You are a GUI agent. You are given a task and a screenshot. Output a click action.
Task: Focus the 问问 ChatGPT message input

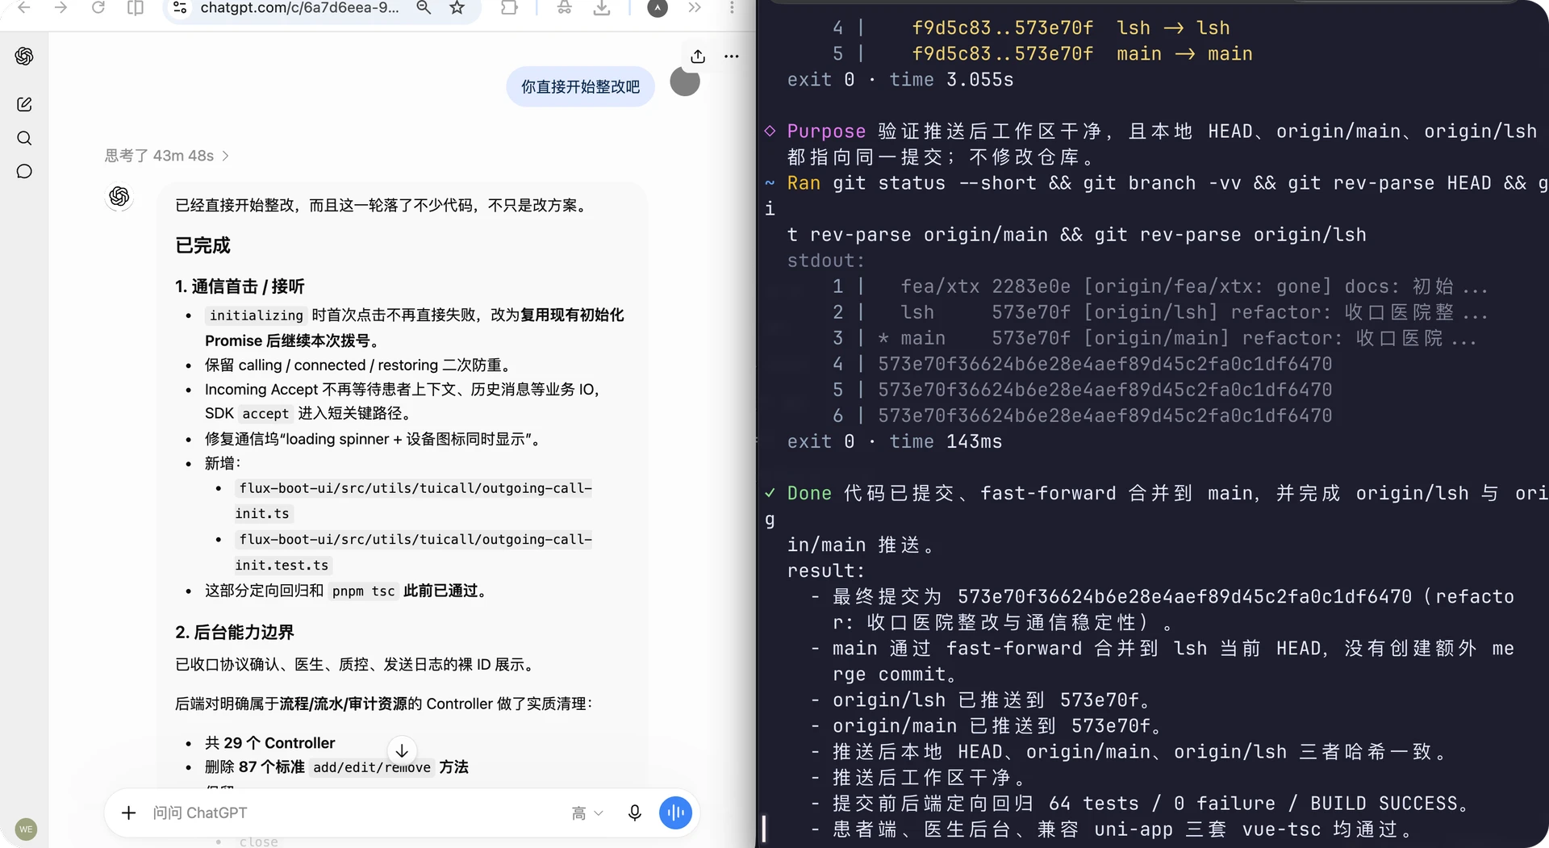coord(355,812)
